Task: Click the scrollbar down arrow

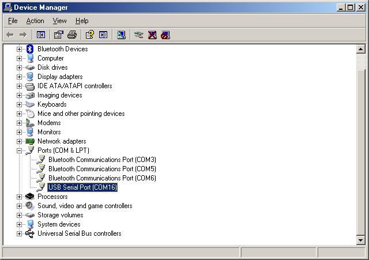Action: point(360,240)
